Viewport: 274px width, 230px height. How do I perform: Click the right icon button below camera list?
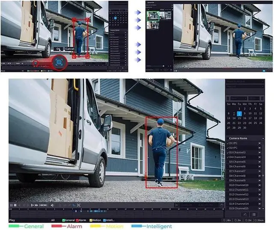pos(254,214)
